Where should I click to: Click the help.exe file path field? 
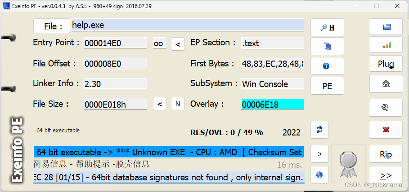pos(188,25)
